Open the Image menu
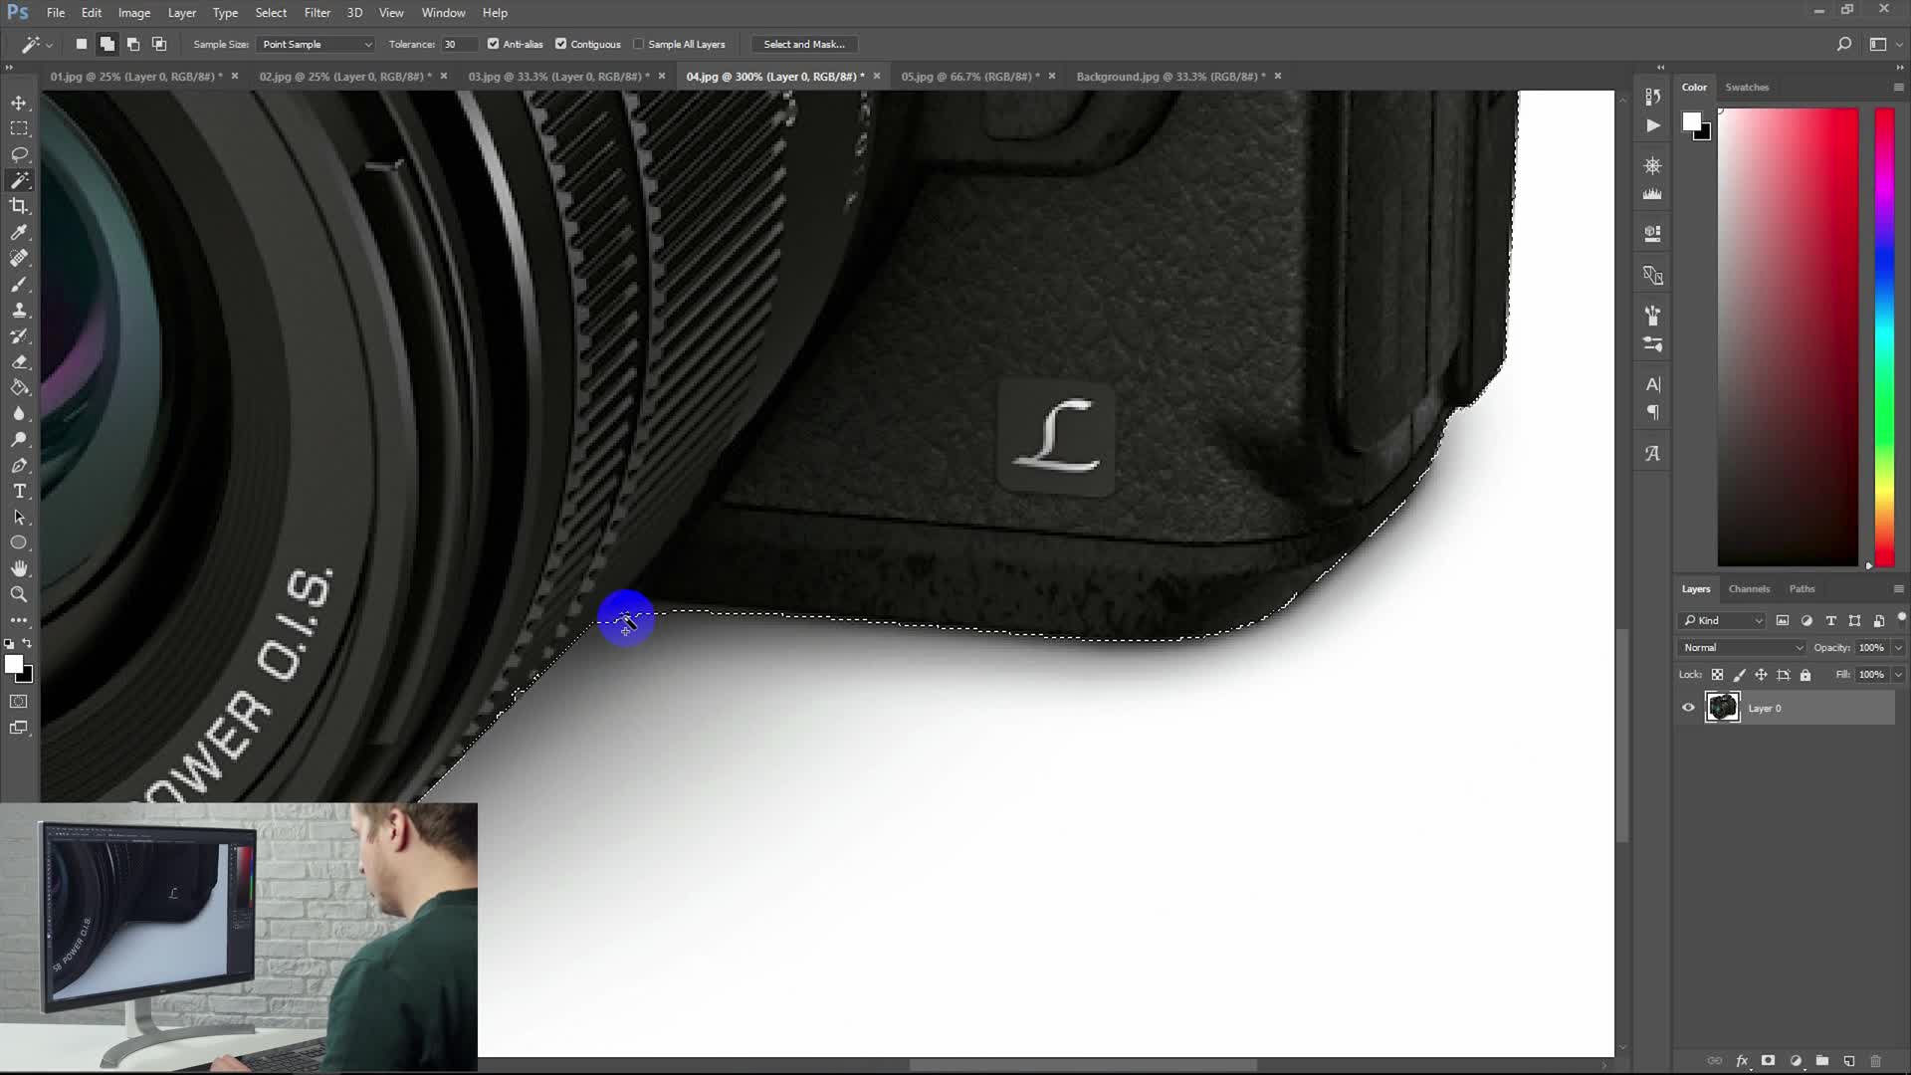 point(134,13)
